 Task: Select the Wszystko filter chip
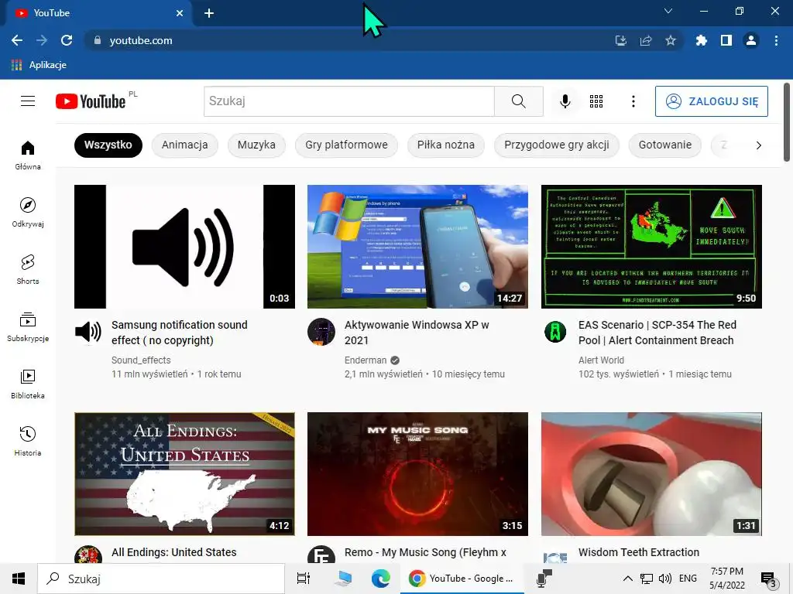pyautogui.click(x=108, y=145)
